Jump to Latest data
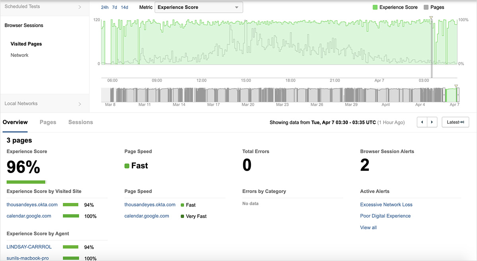477x261 pixels. [x=455, y=122]
